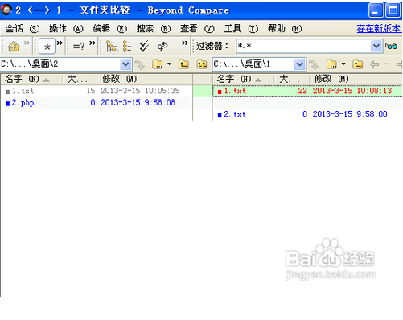
Task: Sort left pane by 名字 (N) column
Action: (x=31, y=79)
